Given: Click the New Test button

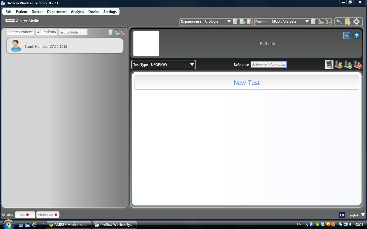Looking at the screenshot, I should click(x=247, y=83).
